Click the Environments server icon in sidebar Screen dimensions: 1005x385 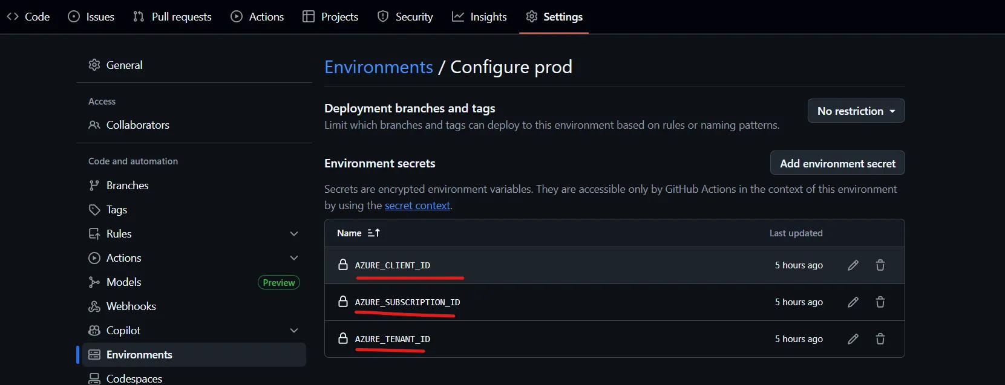pyautogui.click(x=94, y=355)
